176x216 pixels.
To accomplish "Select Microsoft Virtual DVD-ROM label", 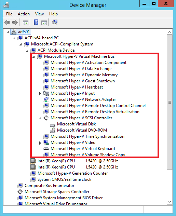I will [x=82, y=130].
